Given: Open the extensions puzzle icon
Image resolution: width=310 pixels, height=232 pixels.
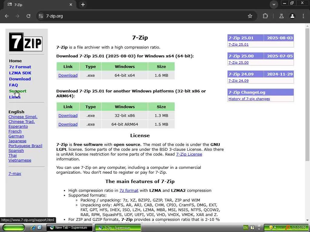Looking at the screenshot, I should 265,16.
